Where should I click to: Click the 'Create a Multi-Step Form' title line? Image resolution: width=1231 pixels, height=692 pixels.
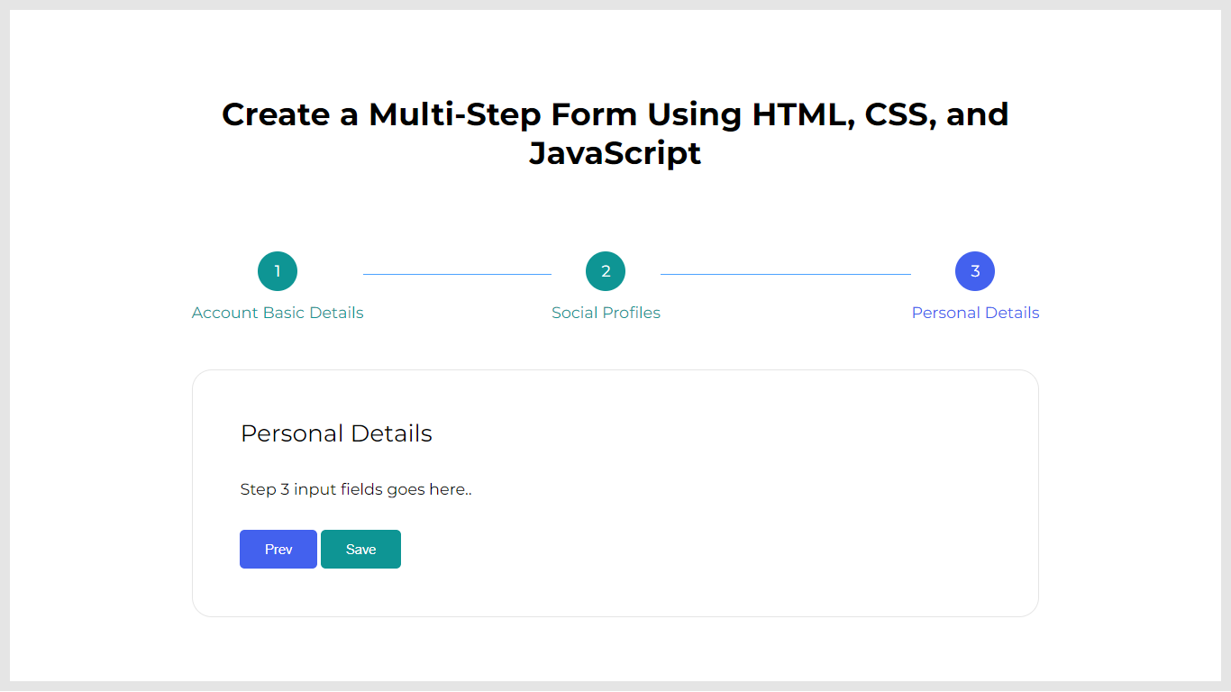tap(615, 114)
